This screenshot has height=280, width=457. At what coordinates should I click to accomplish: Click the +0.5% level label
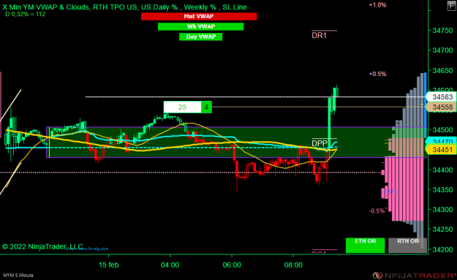coord(377,74)
